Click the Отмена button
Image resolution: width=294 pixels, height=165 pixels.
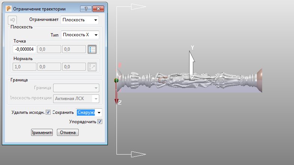coord(68,132)
